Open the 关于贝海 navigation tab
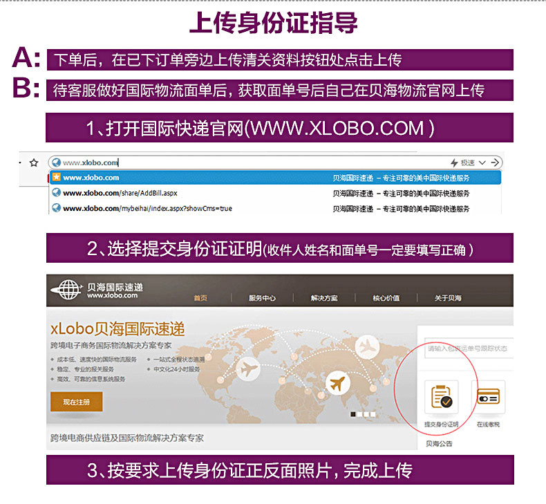The height and width of the screenshot is (504, 546). (x=448, y=298)
